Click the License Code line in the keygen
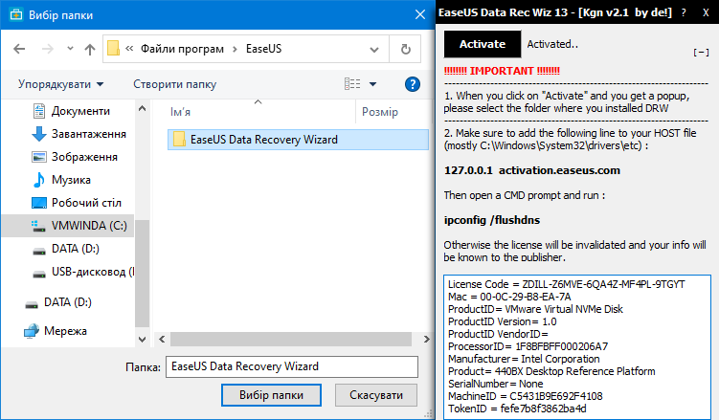 tap(567, 284)
